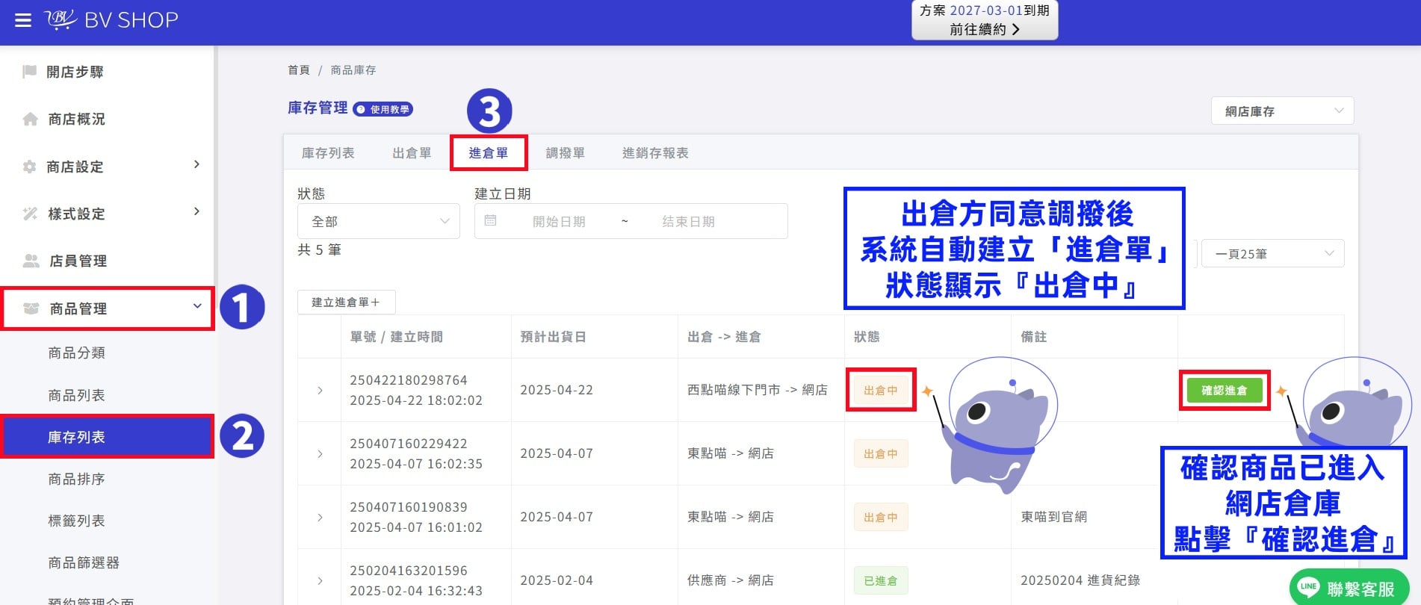Viewport: 1421px width, 605px height.
Task: Click the 使用教學 help badge
Action: click(x=383, y=109)
